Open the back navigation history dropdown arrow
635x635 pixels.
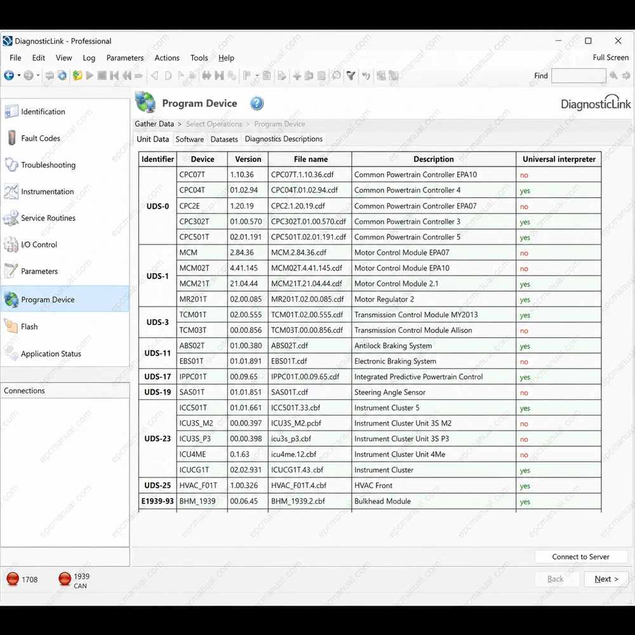coord(18,76)
